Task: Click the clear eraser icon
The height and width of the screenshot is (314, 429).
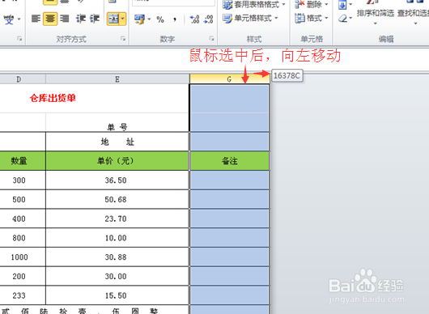Action: point(343,19)
